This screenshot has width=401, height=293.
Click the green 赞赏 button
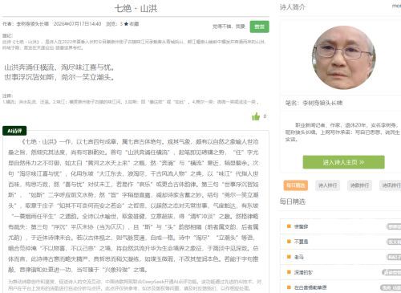pos(259,26)
